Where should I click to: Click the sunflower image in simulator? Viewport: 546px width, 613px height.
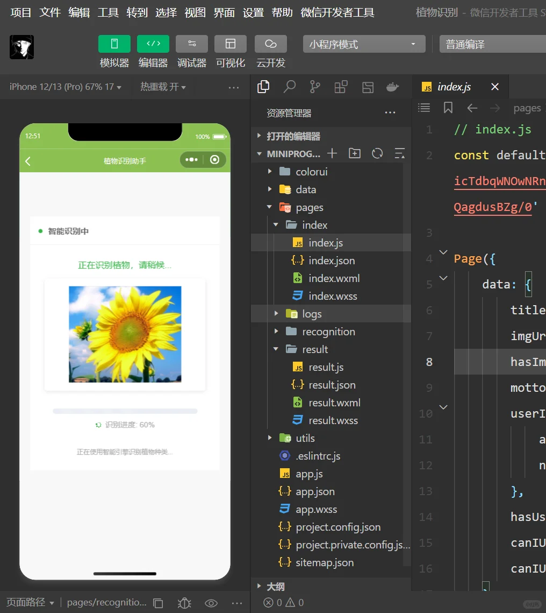coord(125,334)
